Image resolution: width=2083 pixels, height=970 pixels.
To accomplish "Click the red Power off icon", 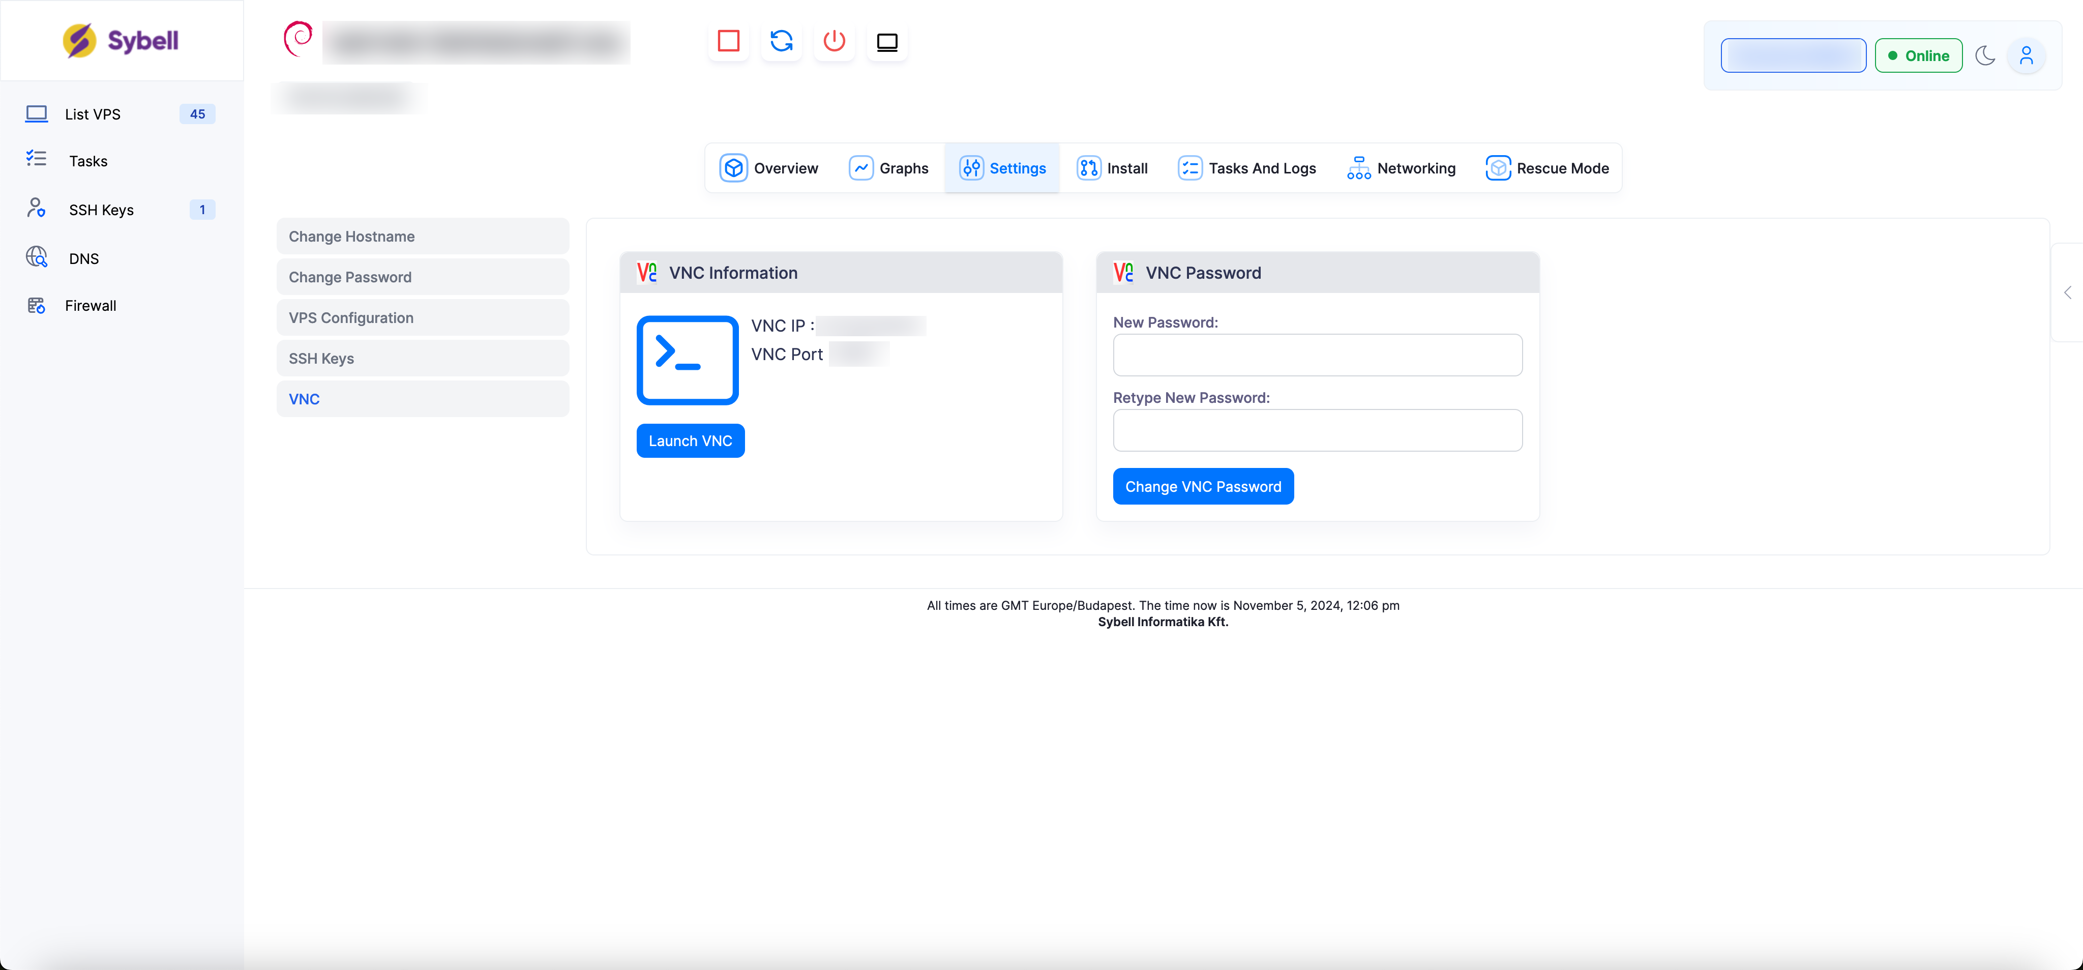I will click(x=834, y=41).
